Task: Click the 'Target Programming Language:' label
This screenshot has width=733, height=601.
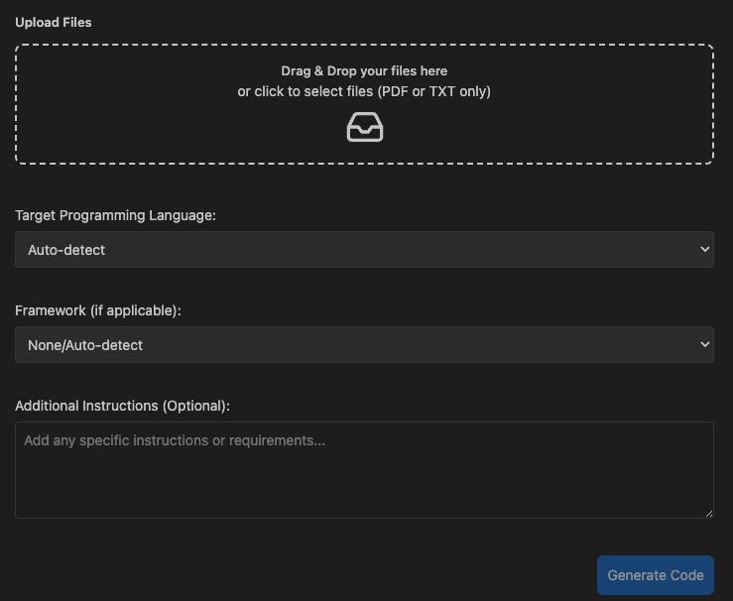Action: (115, 215)
